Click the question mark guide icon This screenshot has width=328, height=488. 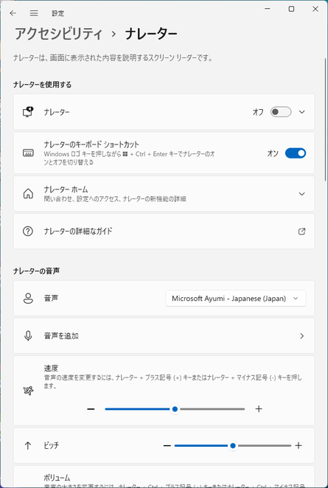click(x=28, y=231)
